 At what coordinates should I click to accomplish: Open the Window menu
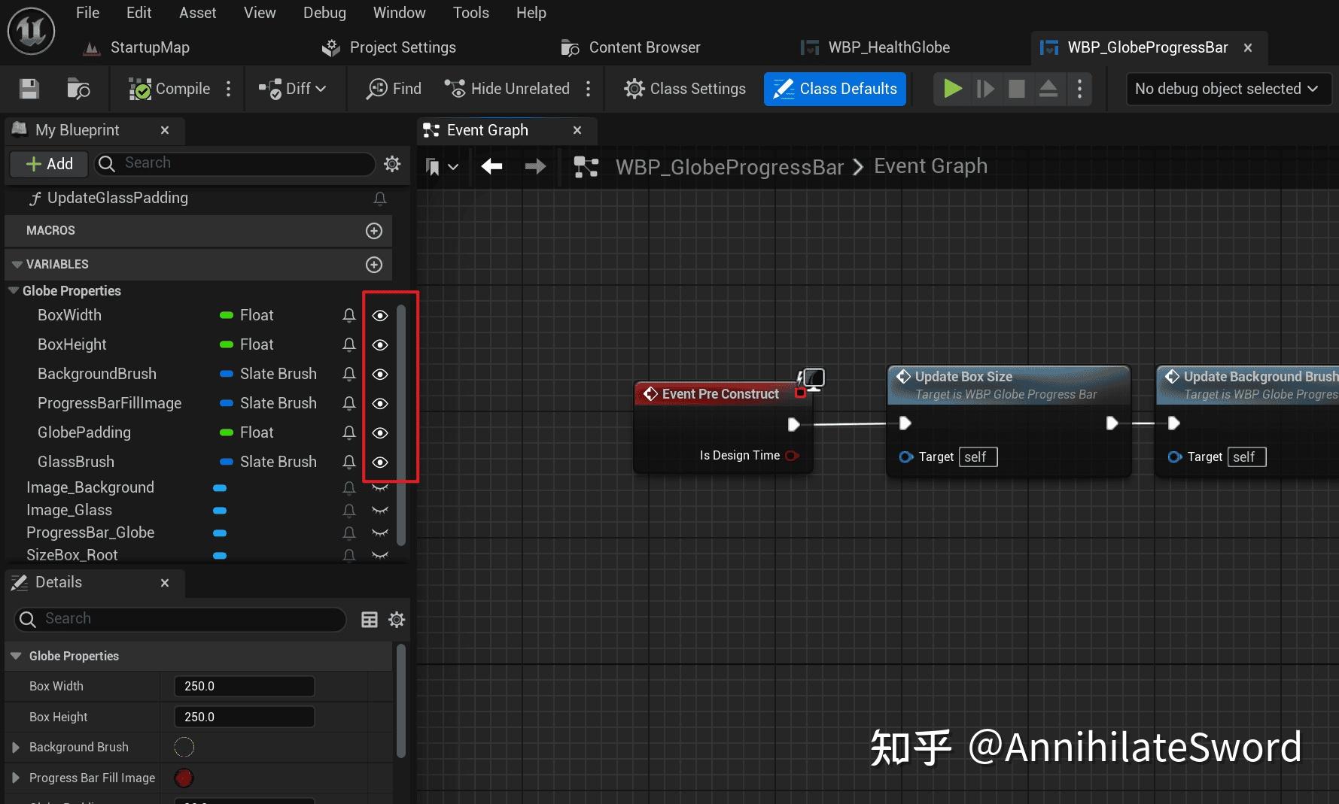pyautogui.click(x=399, y=12)
